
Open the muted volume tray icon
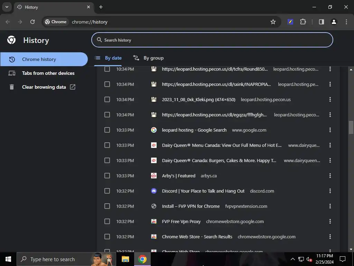tap(309, 259)
